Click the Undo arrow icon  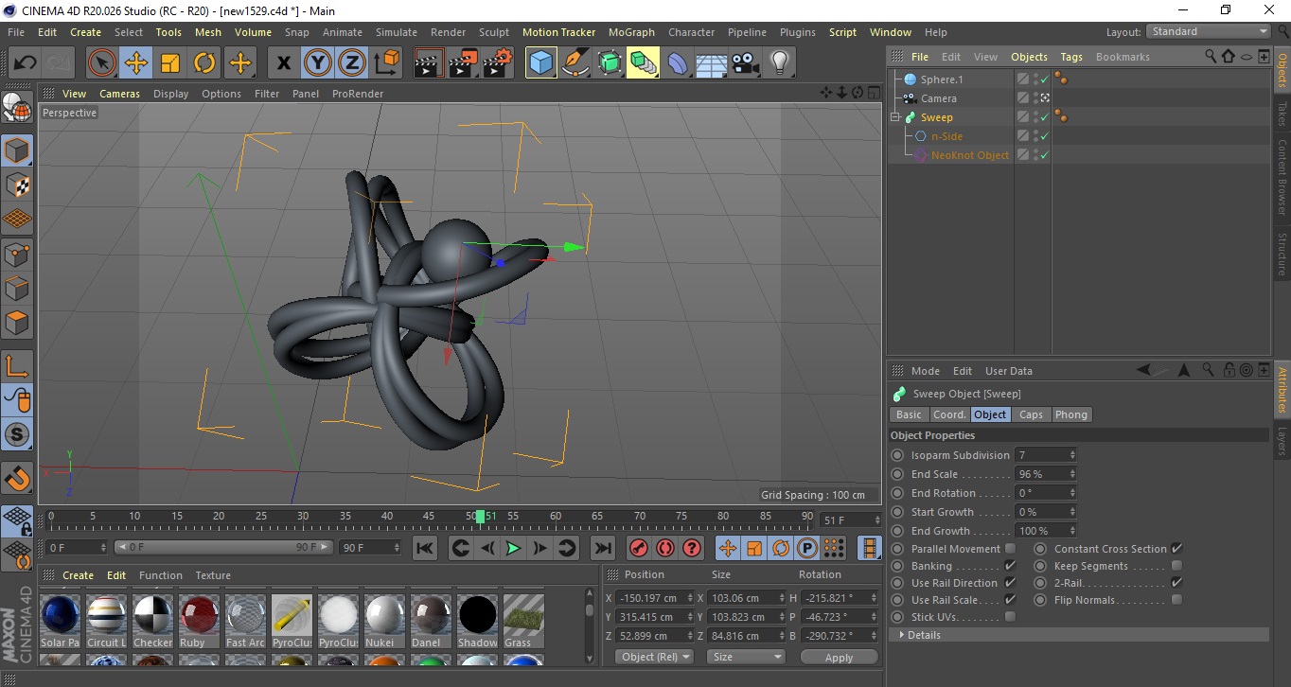click(26, 63)
